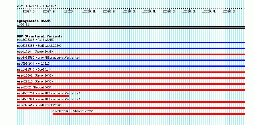Open nsv6333386 (Sedlazeck2020) variant label
This screenshot has height=125, width=253.
pos(39,46)
